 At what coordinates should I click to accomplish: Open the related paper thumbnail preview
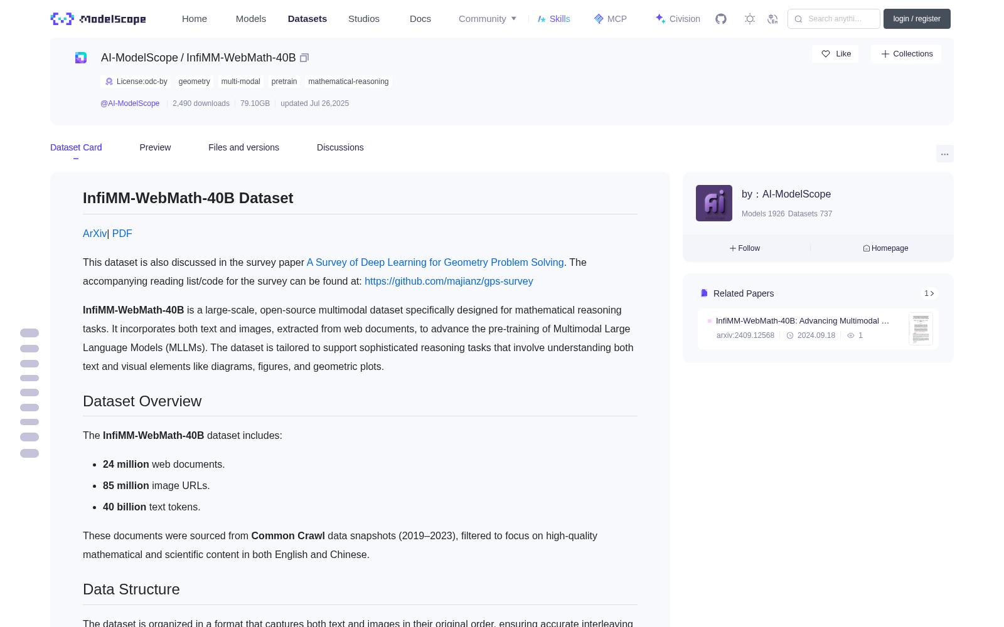coord(921,329)
